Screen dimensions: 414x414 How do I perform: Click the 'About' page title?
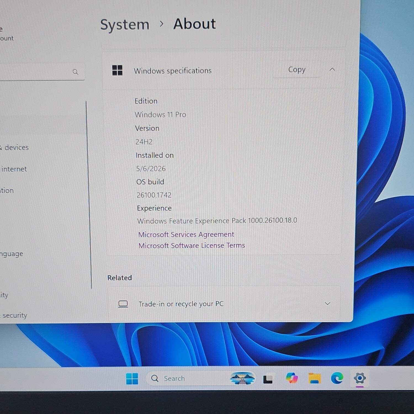coord(195,24)
